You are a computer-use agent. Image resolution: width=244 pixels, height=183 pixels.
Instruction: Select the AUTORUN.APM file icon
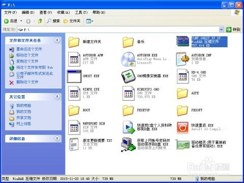[x=74, y=59]
